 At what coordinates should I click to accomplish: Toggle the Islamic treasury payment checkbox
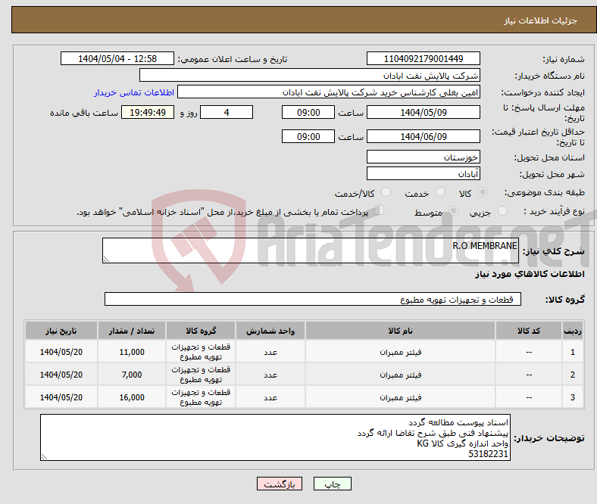tap(380, 210)
